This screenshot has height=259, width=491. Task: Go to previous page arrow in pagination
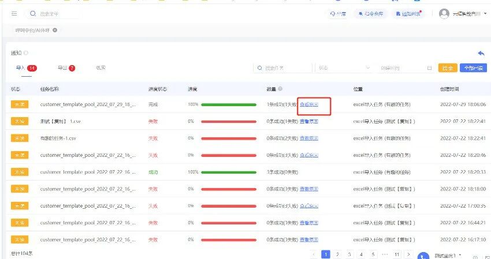click(x=314, y=254)
